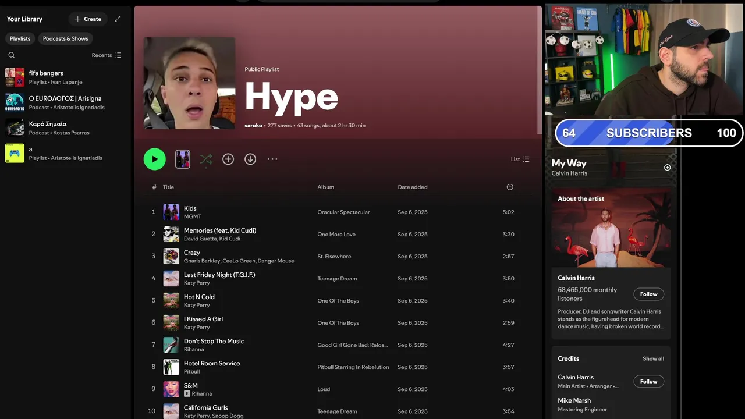This screenshot has height=419, width=745.
Task: Click the Hype playlist title
Action: [292, 97]
